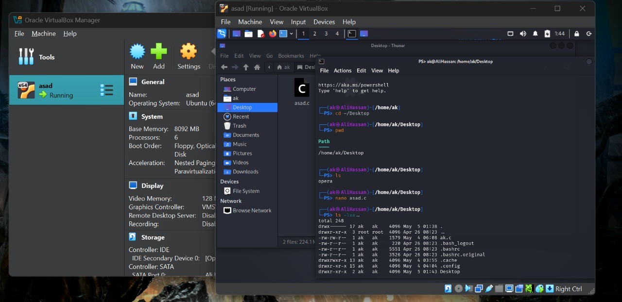Select the Thunar window button in Kali taskbar
This screenshot has width=622, height=302.
point(364,34)
